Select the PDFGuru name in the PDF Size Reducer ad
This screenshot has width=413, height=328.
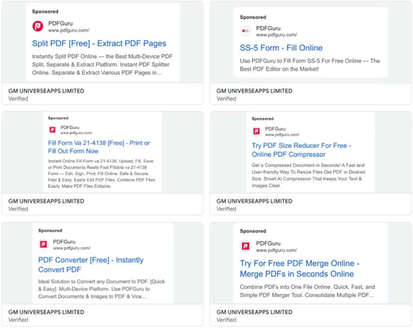click(x=275, y=129)
